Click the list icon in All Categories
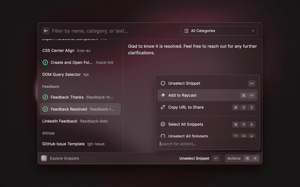 click(x=187, y=31)
